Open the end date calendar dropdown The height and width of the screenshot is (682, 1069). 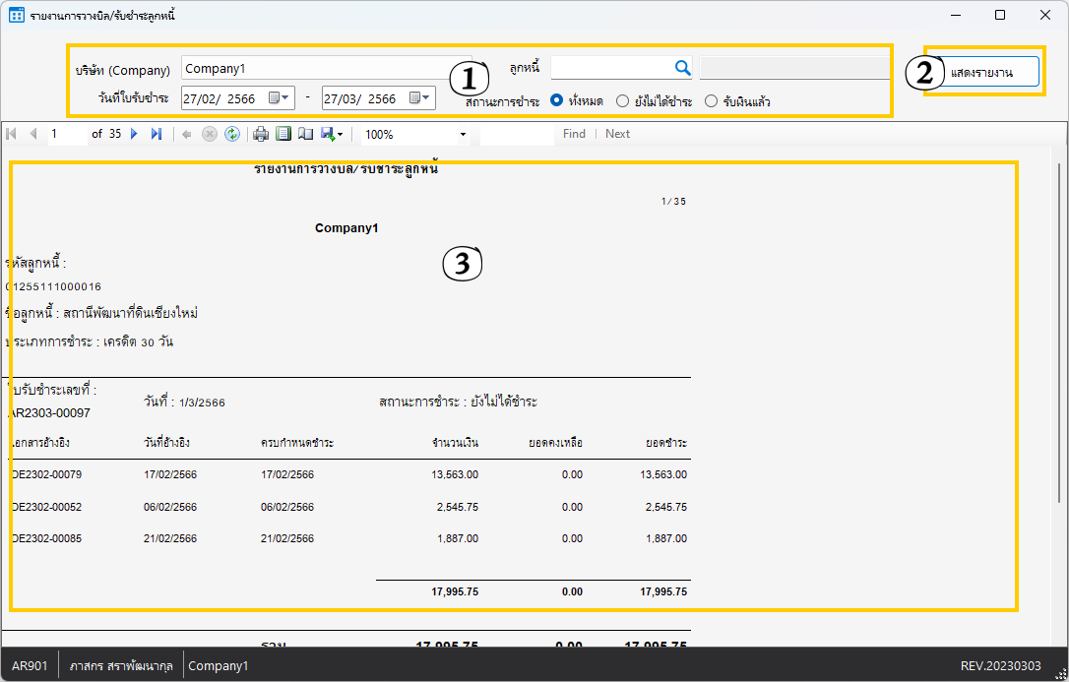coord(419,98)
